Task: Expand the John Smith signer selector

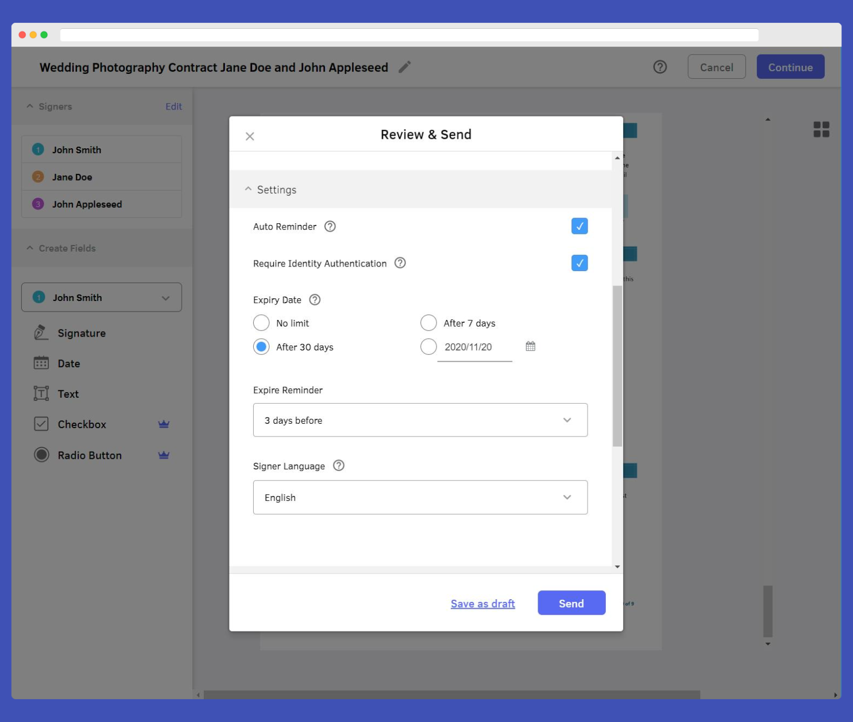Action: [x=165, y=298]
